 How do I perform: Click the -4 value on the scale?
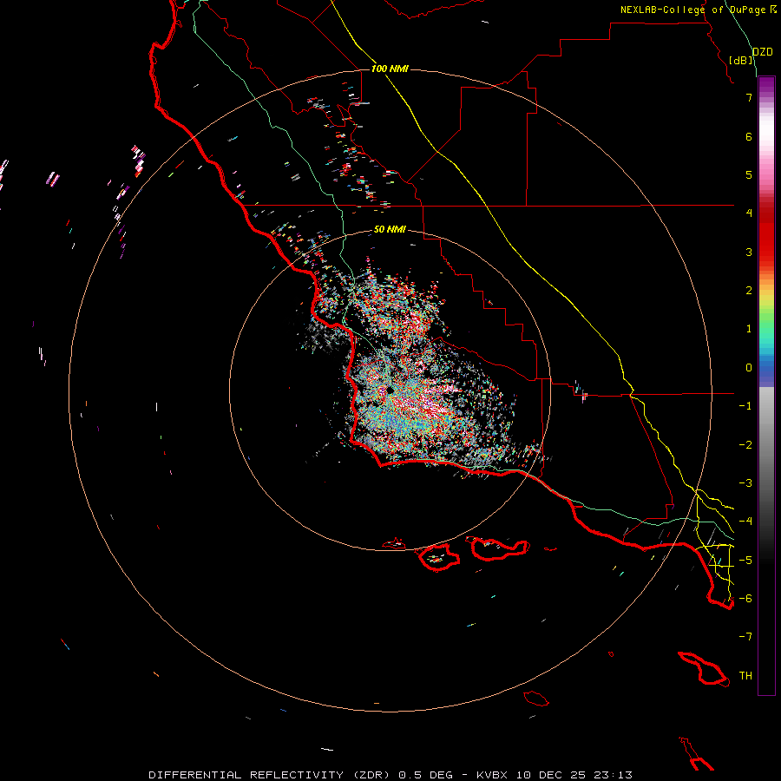[745, 522]
